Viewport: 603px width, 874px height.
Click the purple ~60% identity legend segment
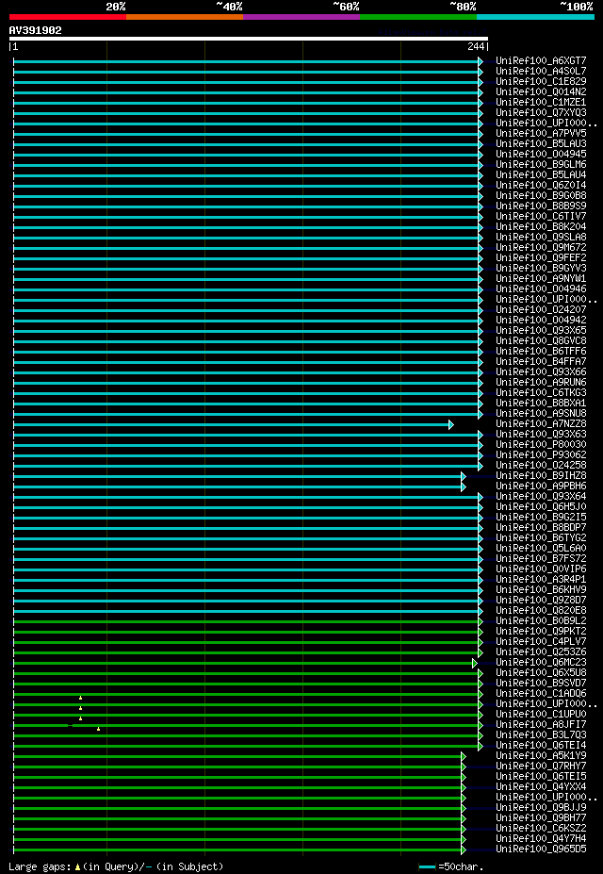coord(301,17)
